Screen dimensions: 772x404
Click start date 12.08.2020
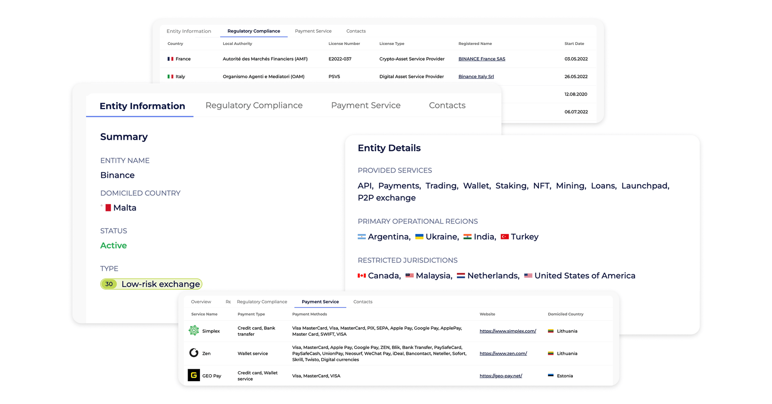point(576,94)
